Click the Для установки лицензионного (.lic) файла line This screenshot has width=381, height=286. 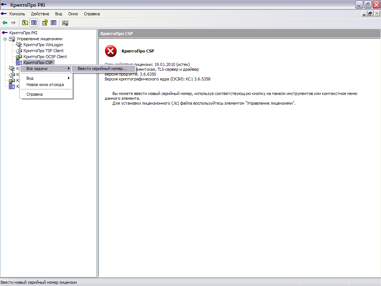coord(204,103)
